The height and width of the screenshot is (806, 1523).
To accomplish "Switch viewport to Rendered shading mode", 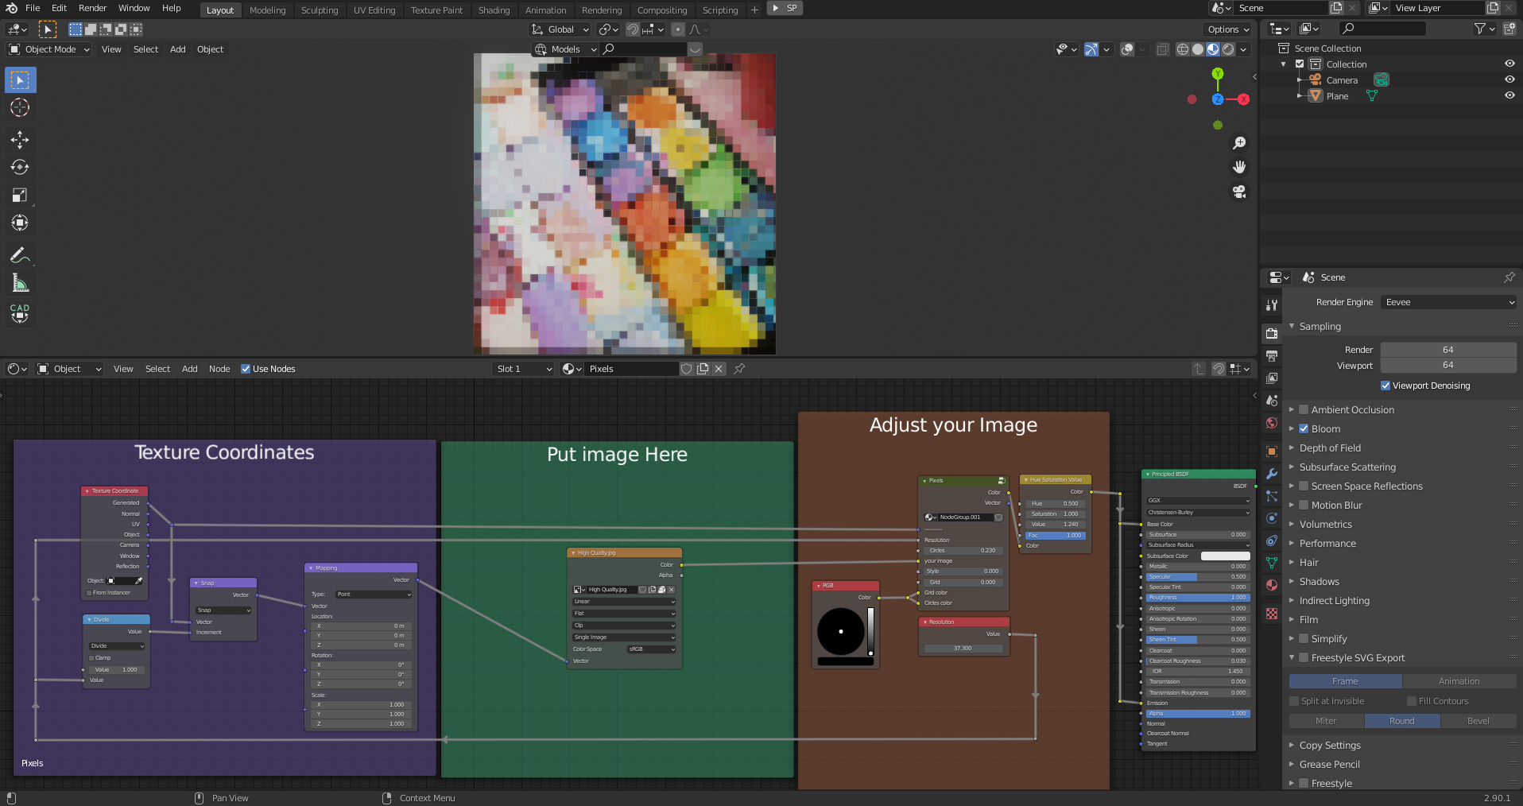I will [x=1227, y=49].
